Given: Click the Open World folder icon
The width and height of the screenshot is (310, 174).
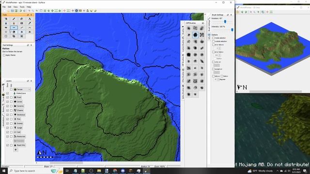Looking at the screenshot, I should [9, 11].
